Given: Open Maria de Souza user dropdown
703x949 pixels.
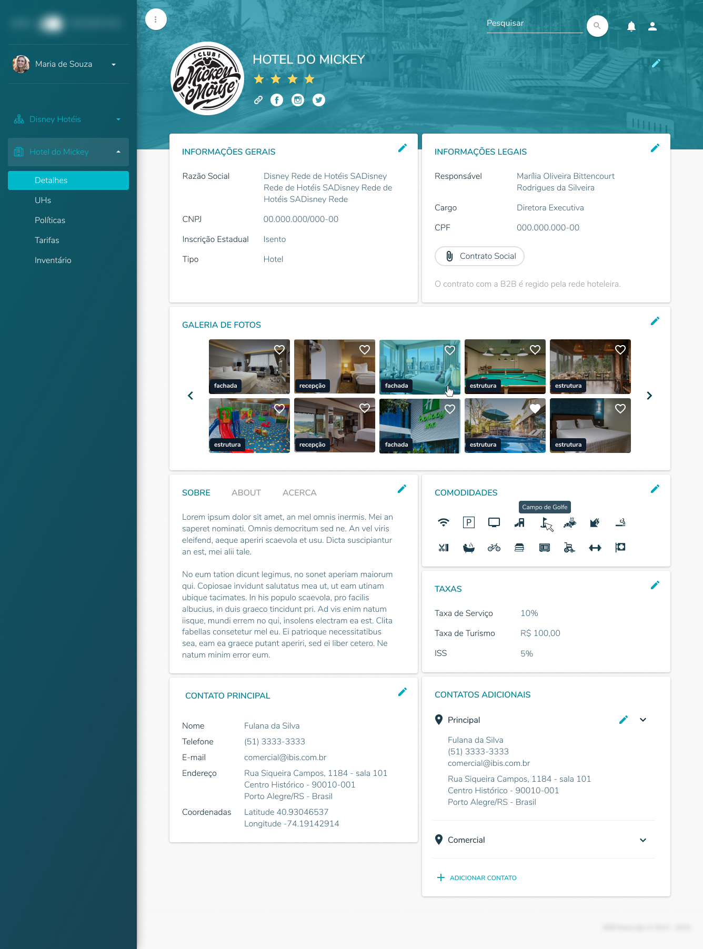Looking at the screenshot, I should [68, 64].
